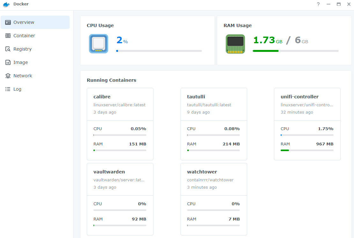Open the calibre container card
354x238 pixels.
pos(120,124)
